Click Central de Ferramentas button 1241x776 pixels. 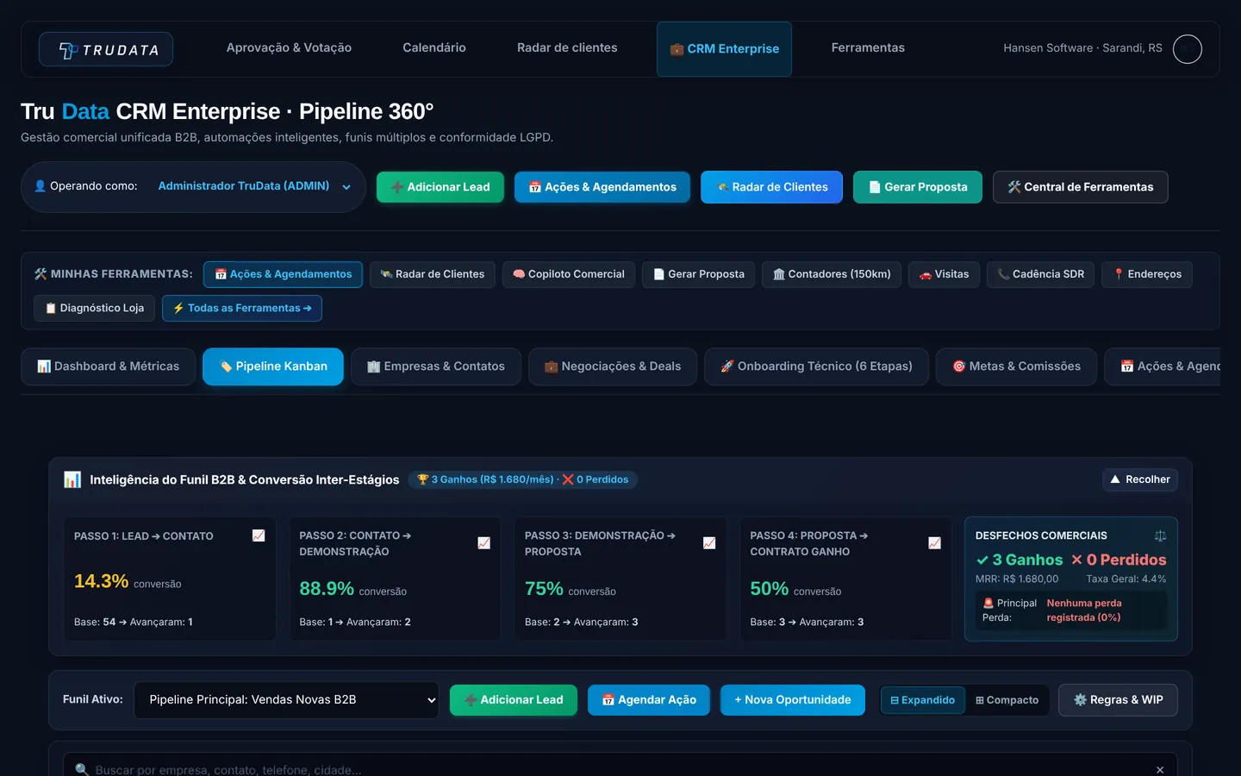point(1081,187)
